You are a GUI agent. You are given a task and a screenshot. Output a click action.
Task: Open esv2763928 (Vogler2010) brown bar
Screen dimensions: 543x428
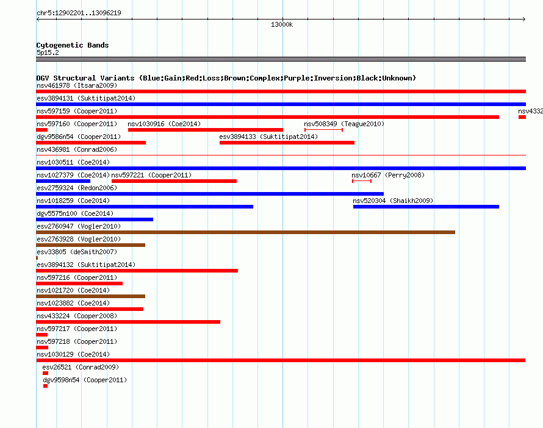point(90,245)
